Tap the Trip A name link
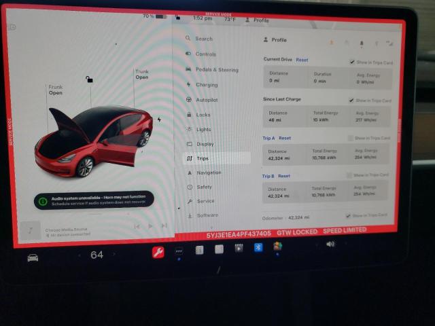The width and height of the screenshot is (435, 326). (268, 138)
